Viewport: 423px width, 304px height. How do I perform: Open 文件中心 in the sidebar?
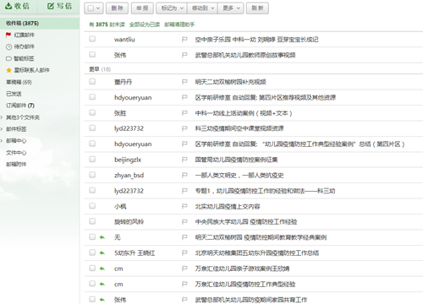point(16,153)
